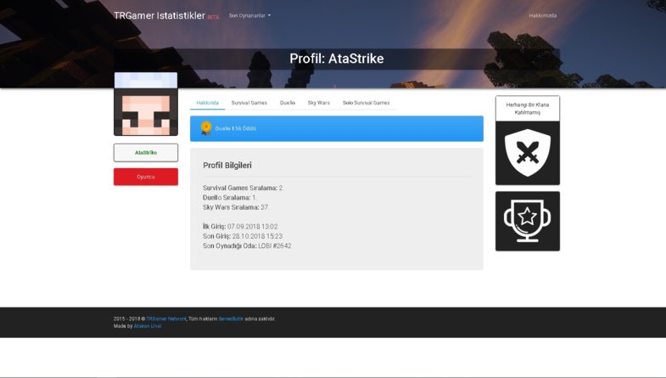Screen dimensions: 666x378
Task: Click the İlk Giriş date line
Action: pos(240,227)
